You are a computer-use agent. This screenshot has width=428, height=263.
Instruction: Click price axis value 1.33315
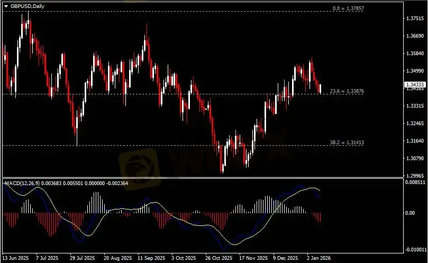click(x=415, y=106)
